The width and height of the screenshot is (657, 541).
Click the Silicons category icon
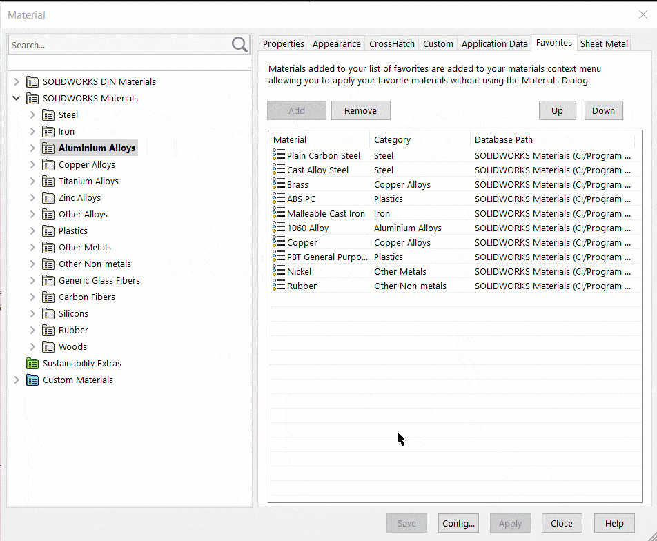click(x=48, y=314)
